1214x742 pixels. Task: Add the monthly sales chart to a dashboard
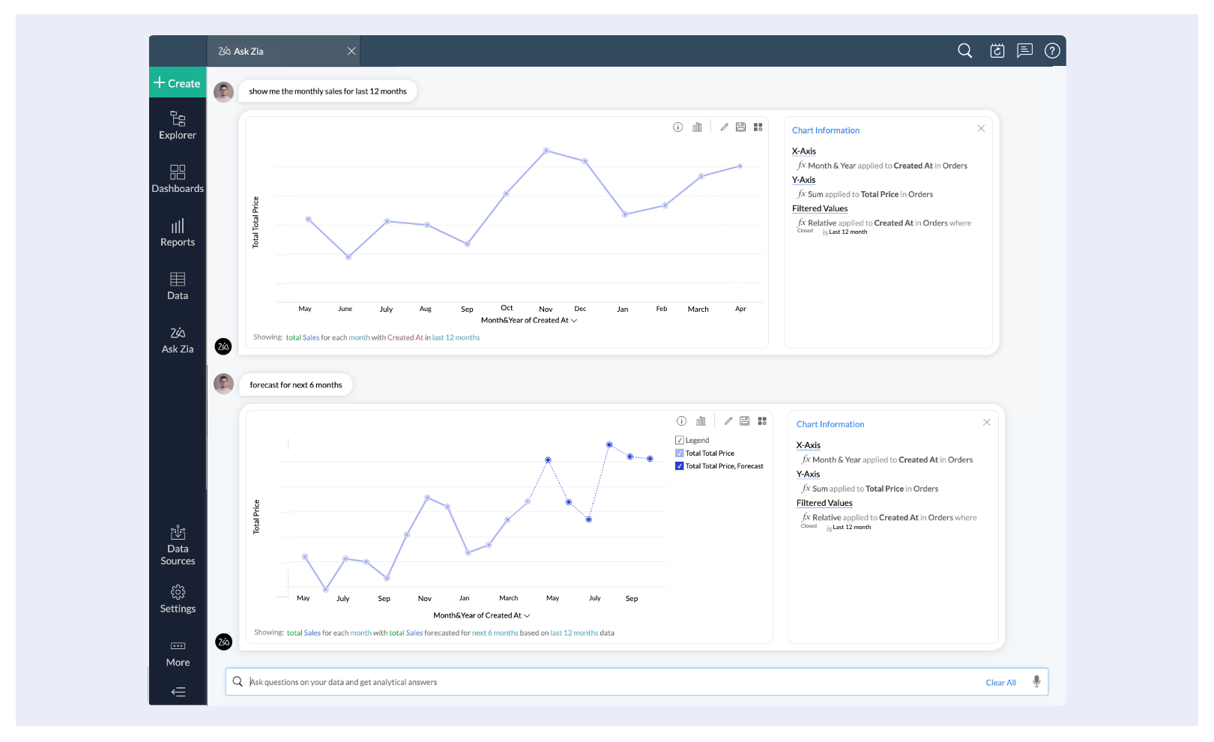pyautogui.click(x=758, y=127)
